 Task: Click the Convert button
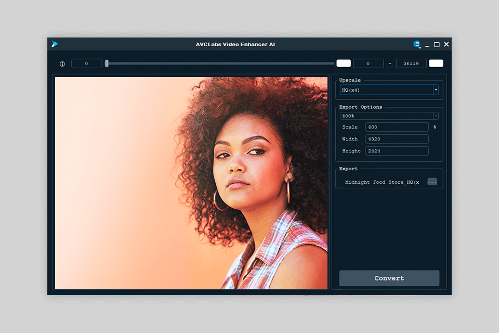389,278
